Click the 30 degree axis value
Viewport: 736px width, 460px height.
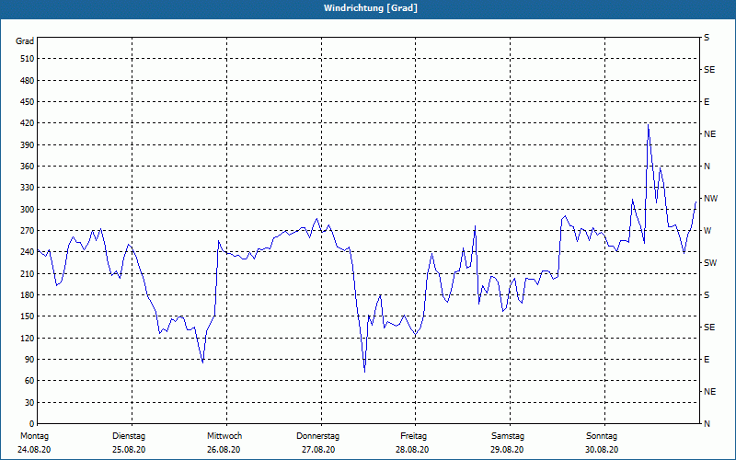(x=29, y=403)
